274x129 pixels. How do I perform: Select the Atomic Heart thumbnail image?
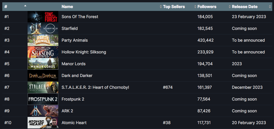tap(43, 123)
